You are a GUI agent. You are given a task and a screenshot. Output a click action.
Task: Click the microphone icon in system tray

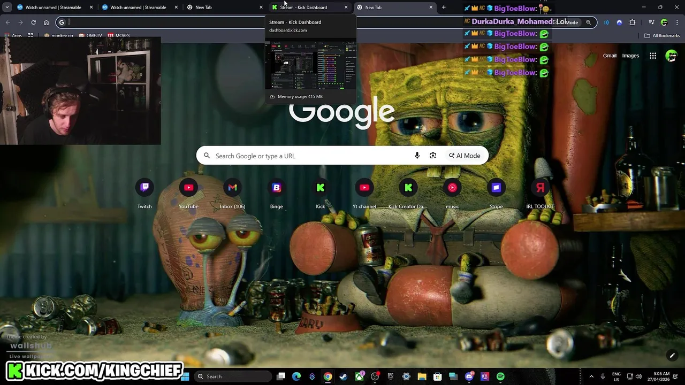point(603,376)
